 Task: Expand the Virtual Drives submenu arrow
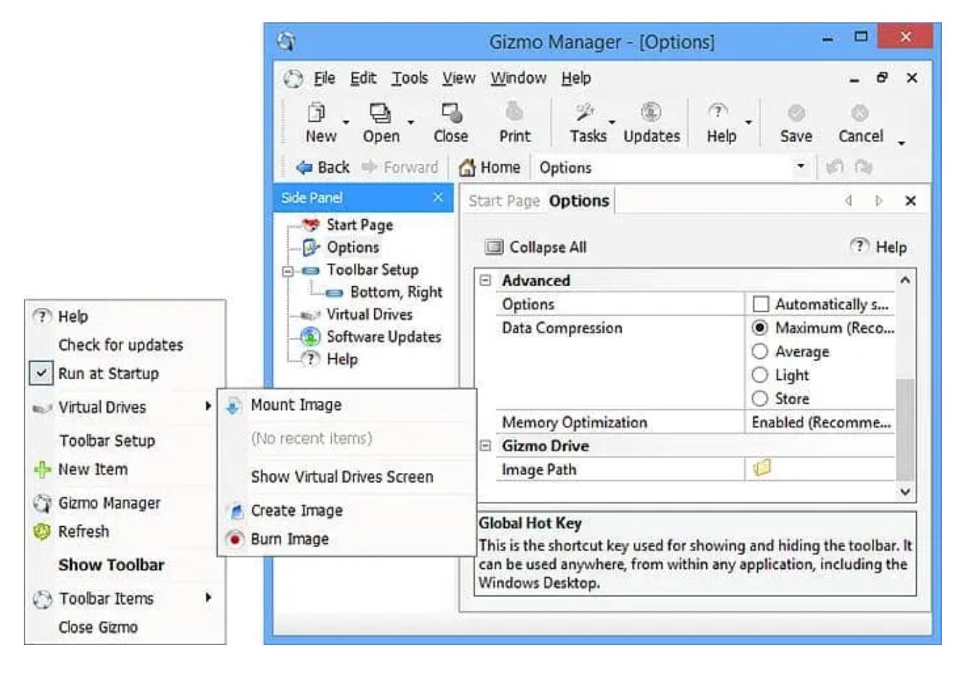[x=208, y=407]
